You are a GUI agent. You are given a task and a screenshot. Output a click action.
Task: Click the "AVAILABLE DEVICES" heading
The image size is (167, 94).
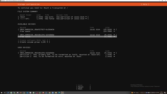tap(27, 24)
